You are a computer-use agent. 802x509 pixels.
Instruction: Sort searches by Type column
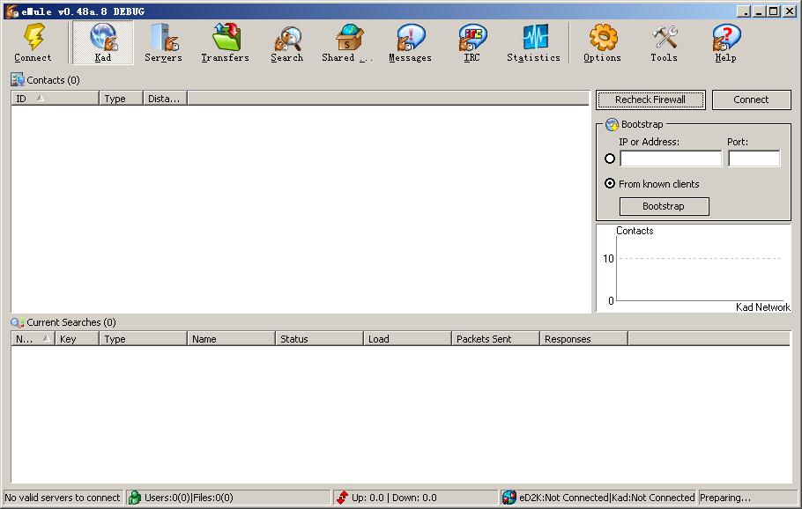[x=143, y=339]
